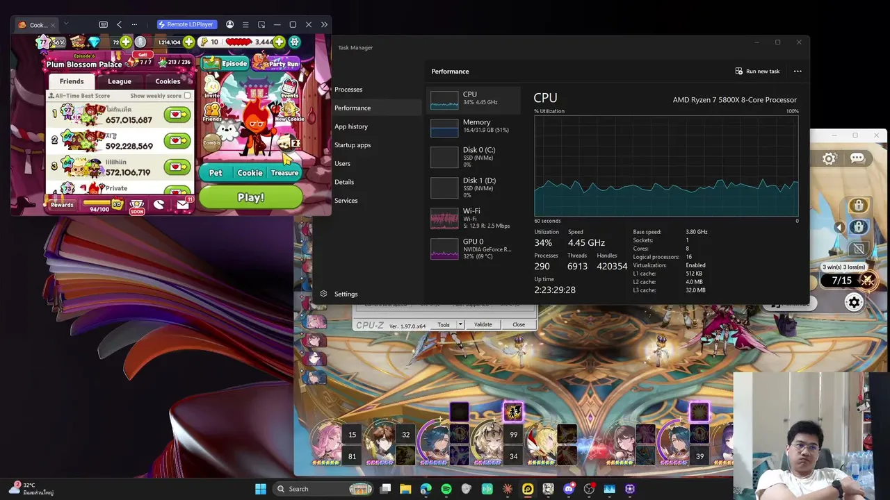Screen dimensions: 890x500
Task: Open the LDPlayer hamburger menu
Action: pyautogui.click(x=245, y=25)
